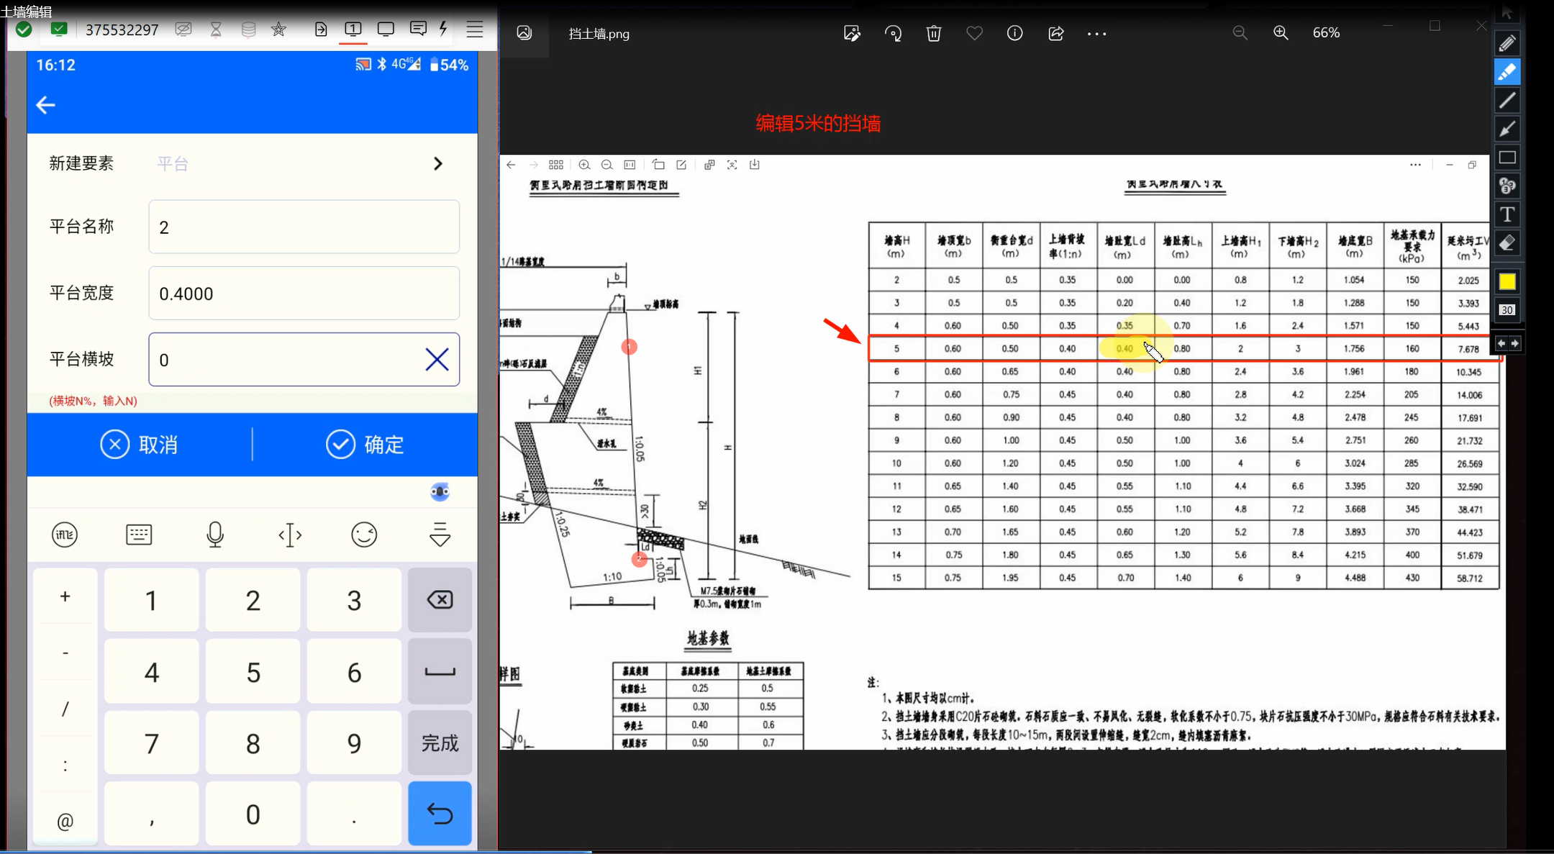Select the arrow annotation tool

[x=1507, y=129]
